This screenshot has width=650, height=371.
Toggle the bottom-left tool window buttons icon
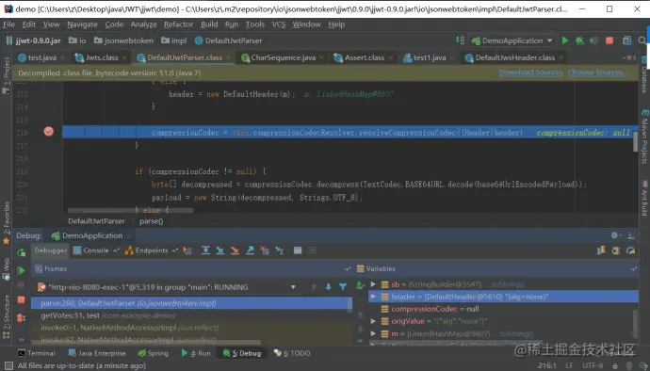(x=8, y=365)
